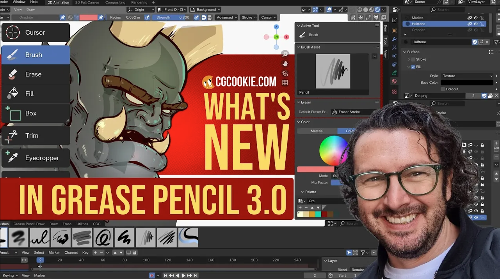This screenshot has height=279, width=500.
Task: Click the zoom magnifier viewport icon
Action: (285, 55)
